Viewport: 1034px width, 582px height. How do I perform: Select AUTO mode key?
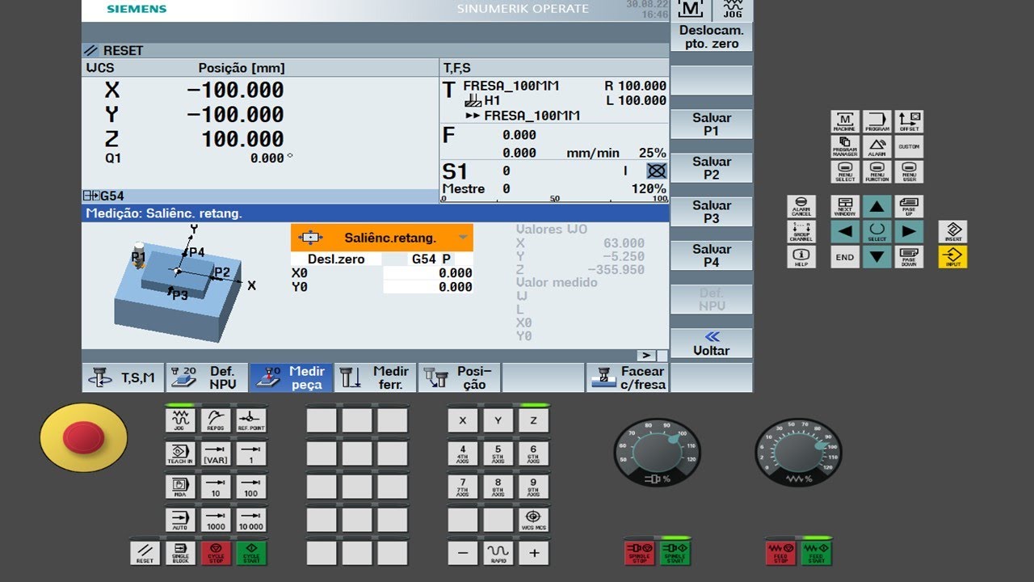click(x=180, y=520)
